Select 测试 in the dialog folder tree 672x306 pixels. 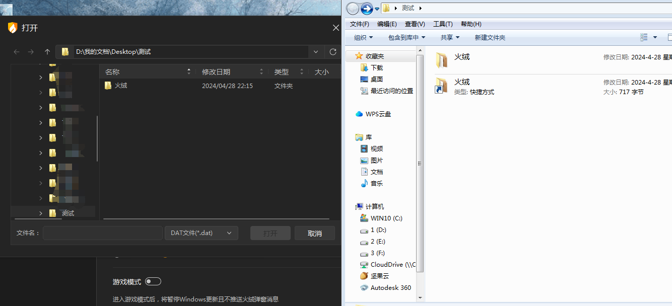coord(68,213)
